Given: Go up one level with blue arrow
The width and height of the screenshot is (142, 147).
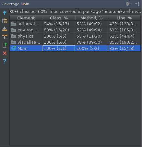Looking at the screenshot, I should (x=5, y=13).
